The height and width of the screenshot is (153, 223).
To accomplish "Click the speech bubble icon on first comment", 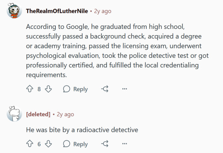I will coord(66,89).
